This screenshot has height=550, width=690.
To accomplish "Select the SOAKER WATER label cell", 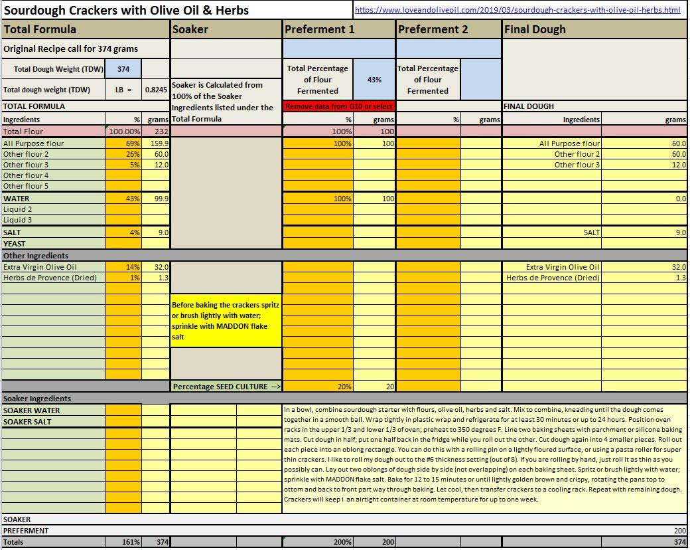I will click(x=53, y=411).
